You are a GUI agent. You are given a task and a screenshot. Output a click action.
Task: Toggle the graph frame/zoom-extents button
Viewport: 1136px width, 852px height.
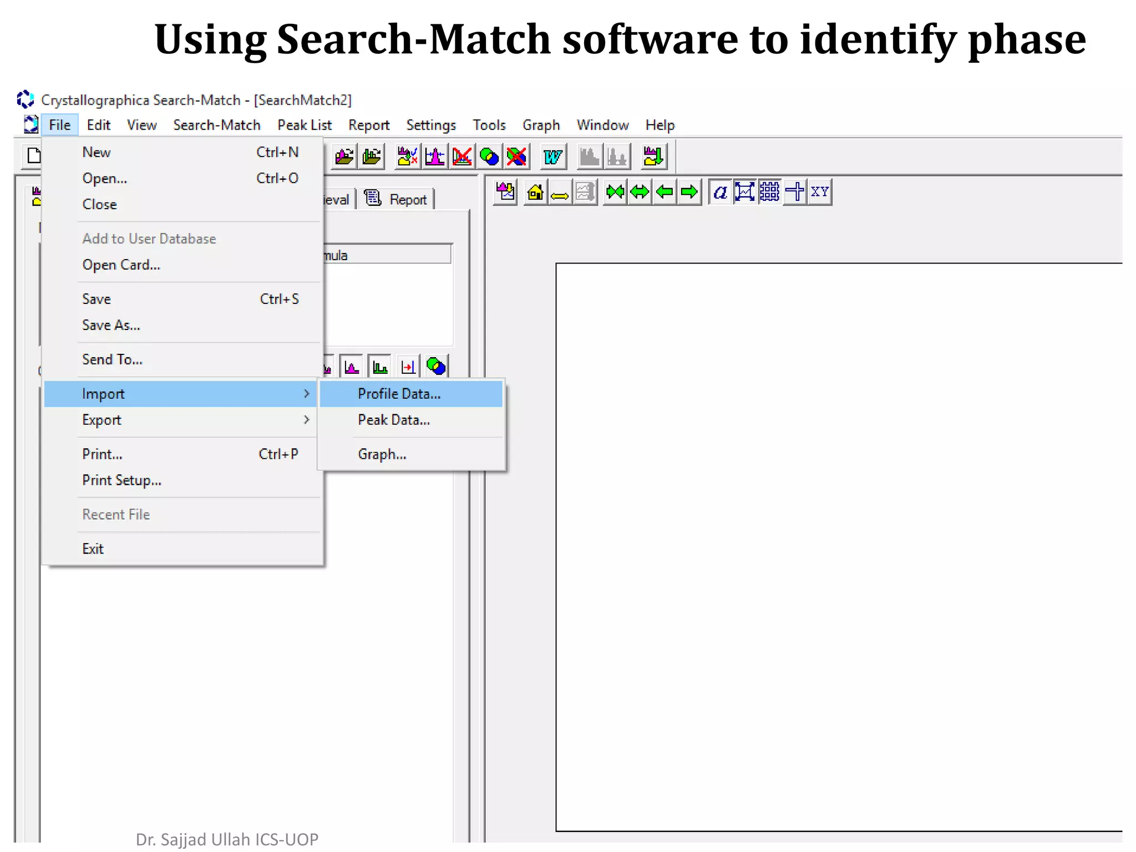coord(745,192)
